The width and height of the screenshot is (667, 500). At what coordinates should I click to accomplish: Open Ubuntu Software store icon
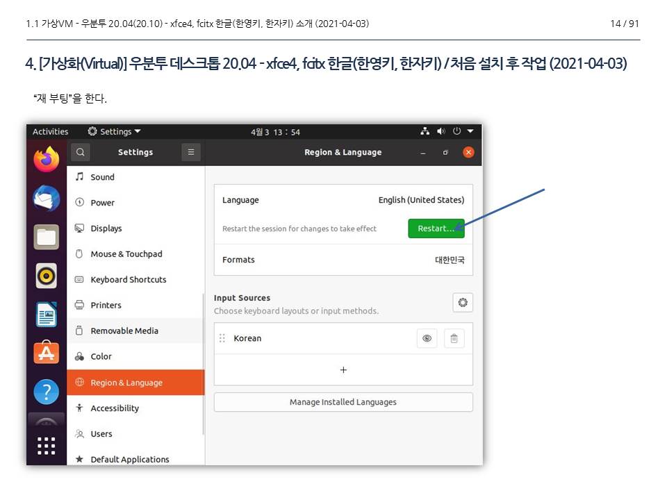47,353
